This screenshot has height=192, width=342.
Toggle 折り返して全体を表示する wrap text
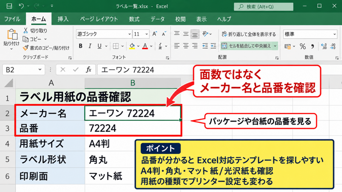click(x=249, y=34)
